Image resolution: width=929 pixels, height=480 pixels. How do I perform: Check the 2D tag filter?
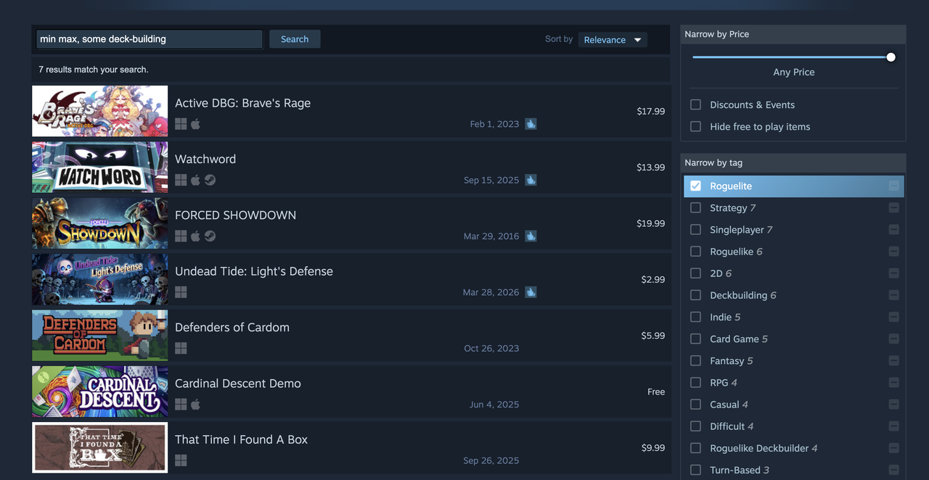pos(695,273)
